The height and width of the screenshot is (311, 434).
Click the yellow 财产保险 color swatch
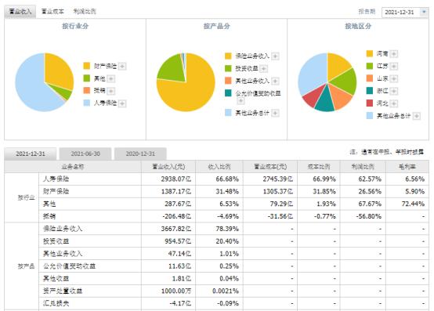click(x=87, y=66)
